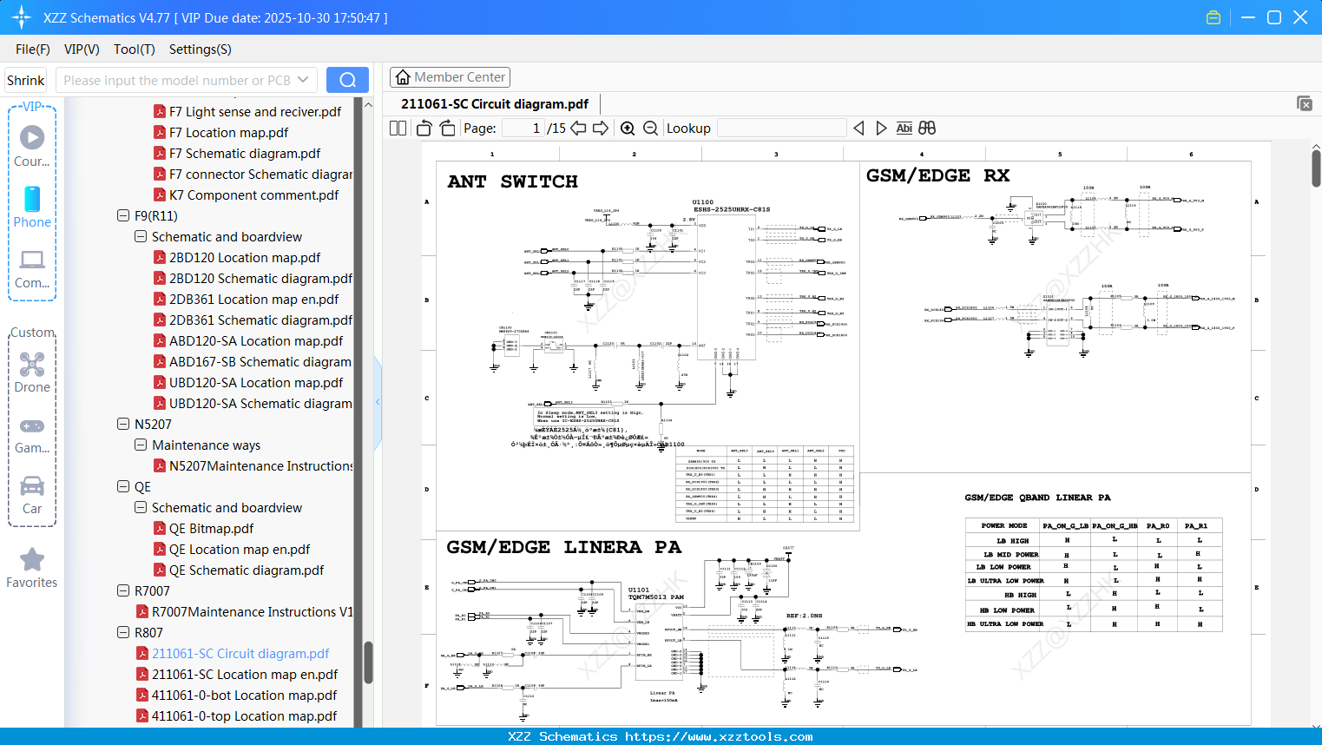The width and height of the screenshot is (1322, 745).
Task: Collapse the N5207 tree node
Action: (123, 424)
